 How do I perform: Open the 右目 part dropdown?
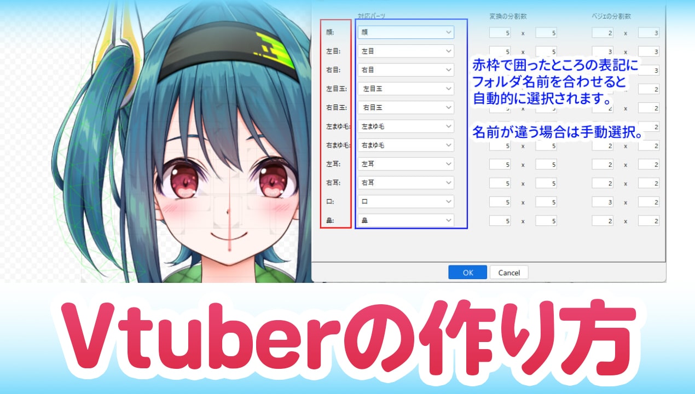[x=406, y=70]
